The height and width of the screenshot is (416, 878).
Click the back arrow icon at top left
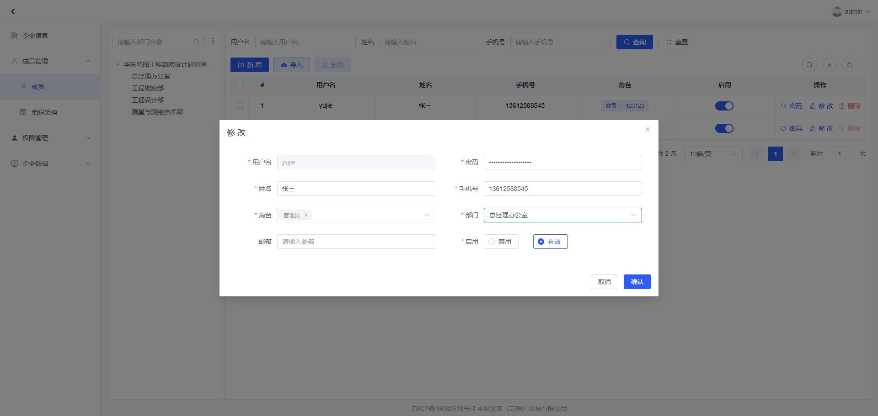(x=13, y=11)
